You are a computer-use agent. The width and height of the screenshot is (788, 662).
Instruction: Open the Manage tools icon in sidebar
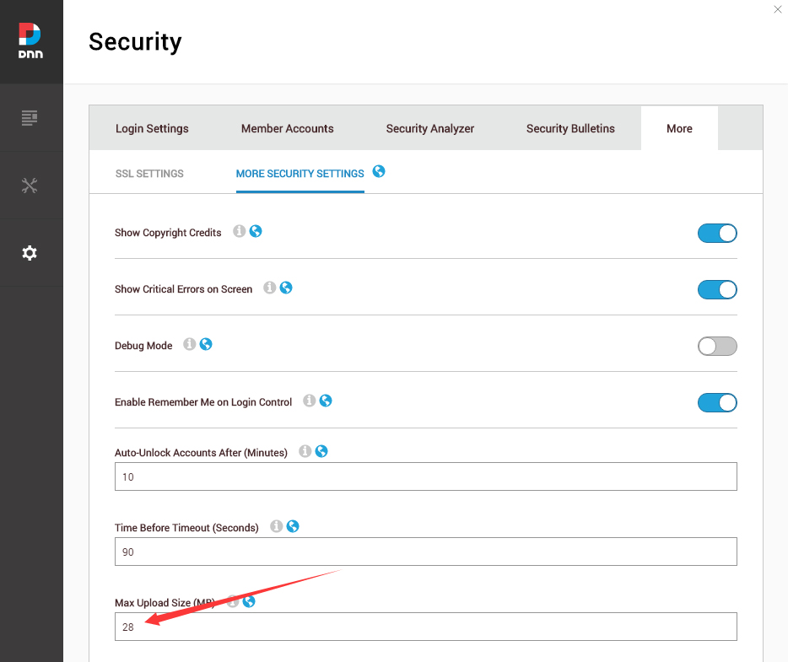[x=30, y=186]
